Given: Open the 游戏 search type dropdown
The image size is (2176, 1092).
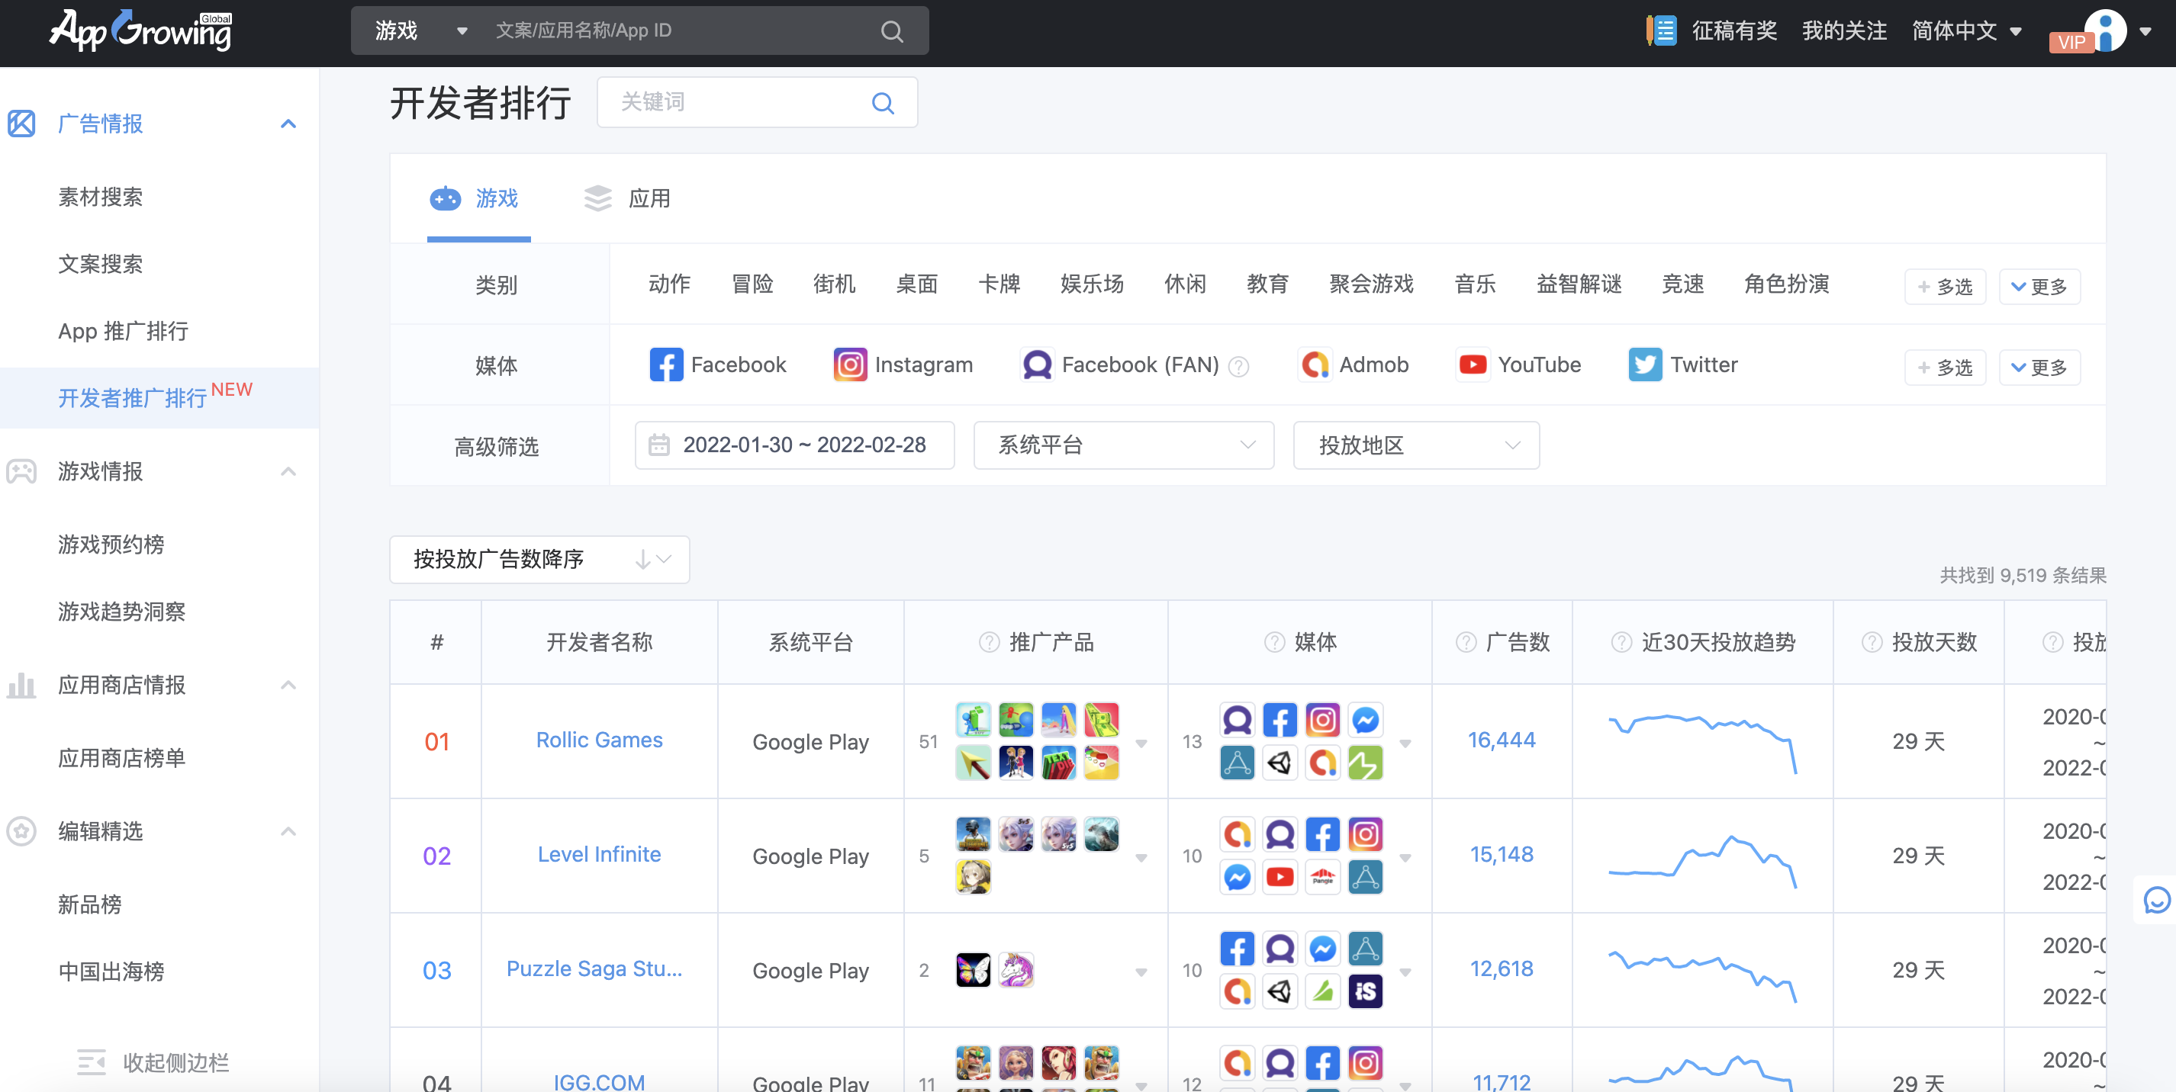Looking at the screenshot, I should point(420,31).
